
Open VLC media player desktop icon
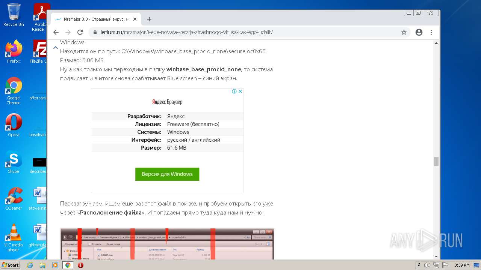[14, 238]
